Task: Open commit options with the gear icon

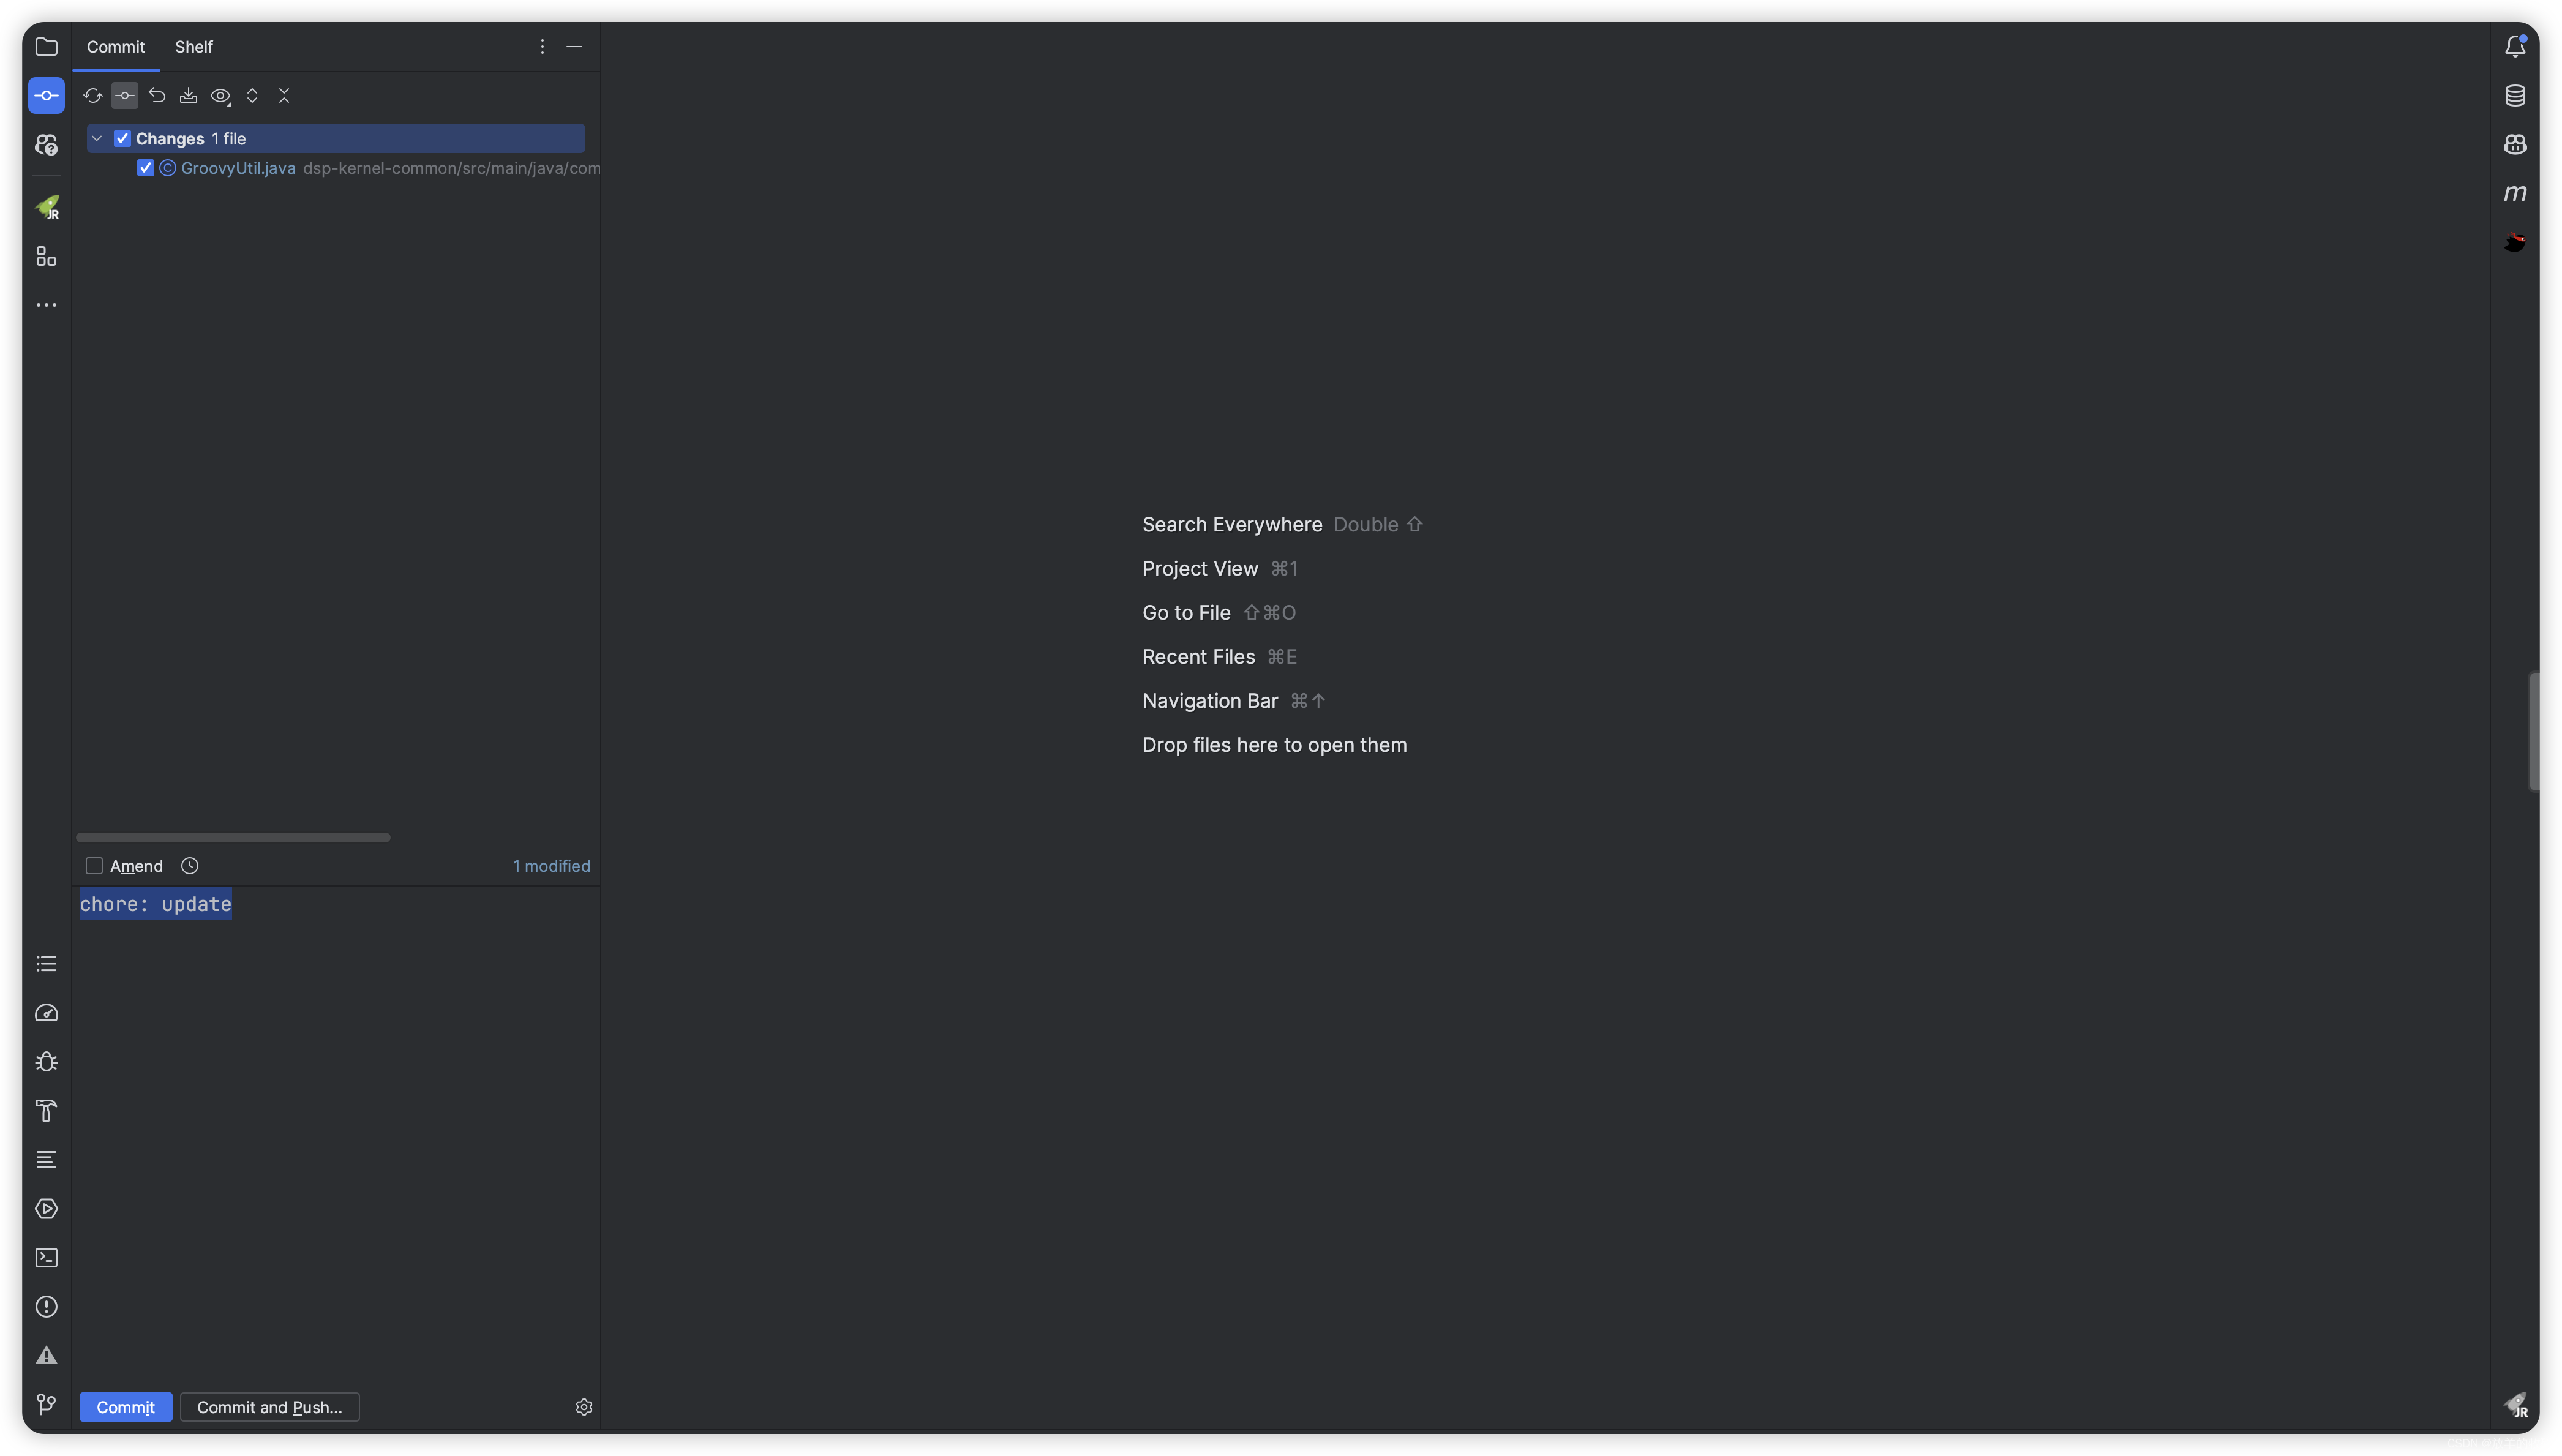Action: (584, 1406)
